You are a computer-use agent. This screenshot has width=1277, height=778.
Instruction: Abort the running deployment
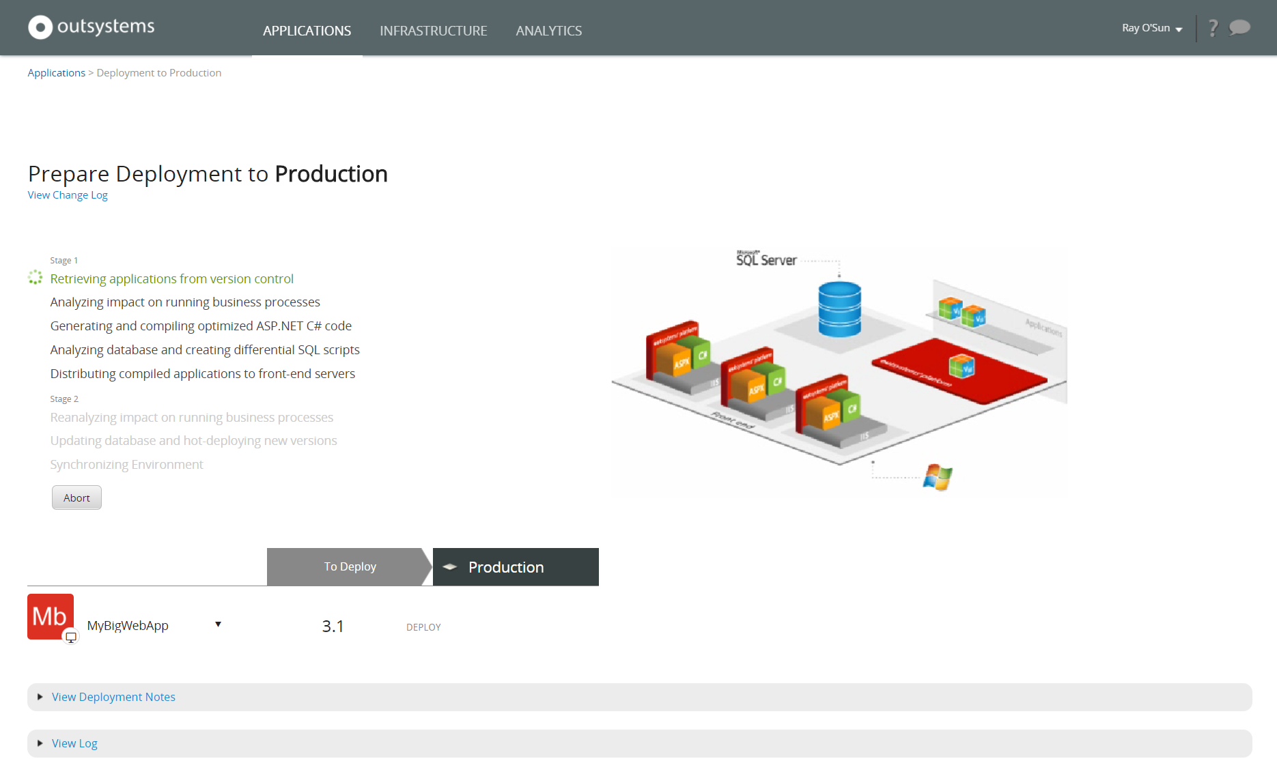coord(76,498)
